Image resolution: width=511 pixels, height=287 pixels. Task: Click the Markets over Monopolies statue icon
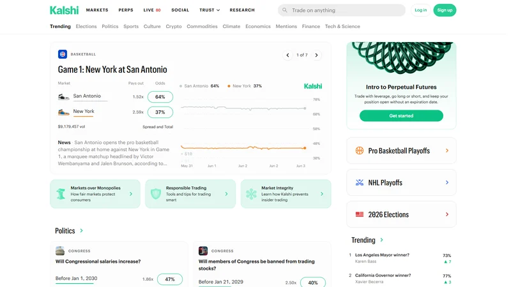point(61,194)
